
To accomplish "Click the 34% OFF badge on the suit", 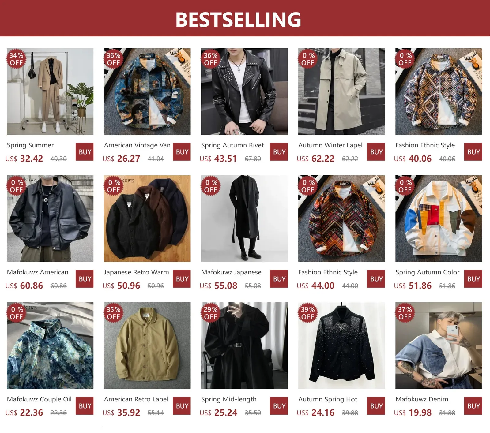I will (x=16, y=59).
